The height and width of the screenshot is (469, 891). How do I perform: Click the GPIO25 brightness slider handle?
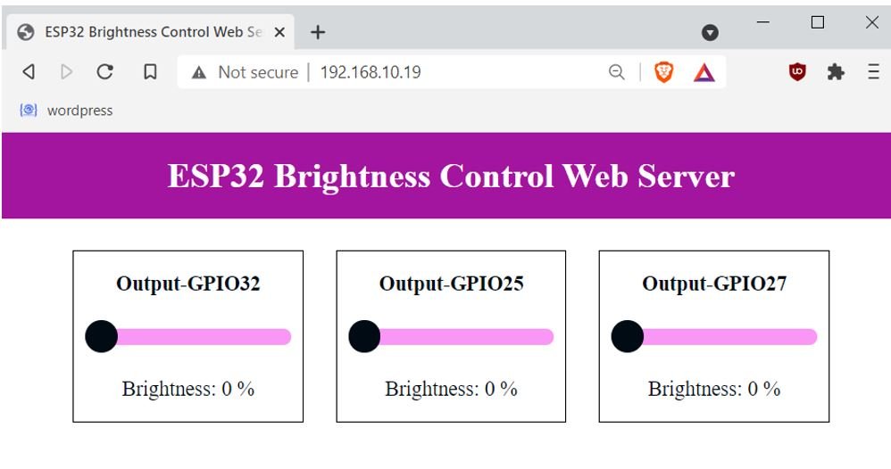click(364, 336)
